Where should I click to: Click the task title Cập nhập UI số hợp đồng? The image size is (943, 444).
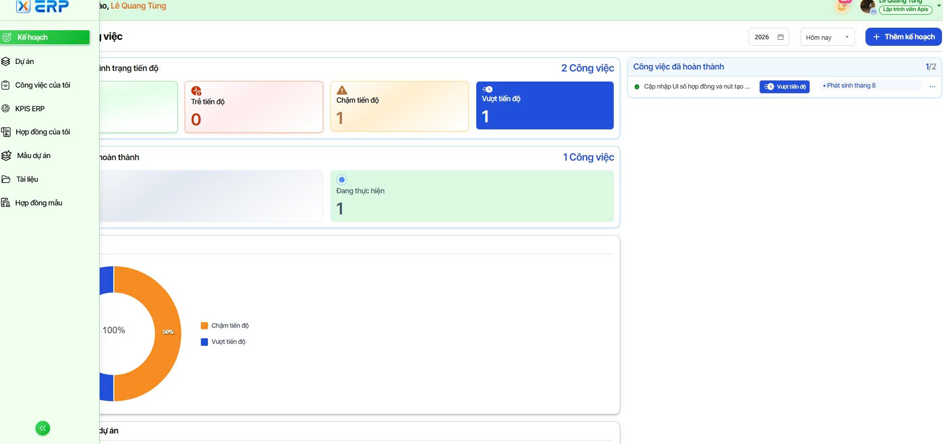point(697,87)
